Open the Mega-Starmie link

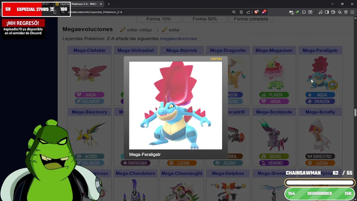tap(182, 51)
